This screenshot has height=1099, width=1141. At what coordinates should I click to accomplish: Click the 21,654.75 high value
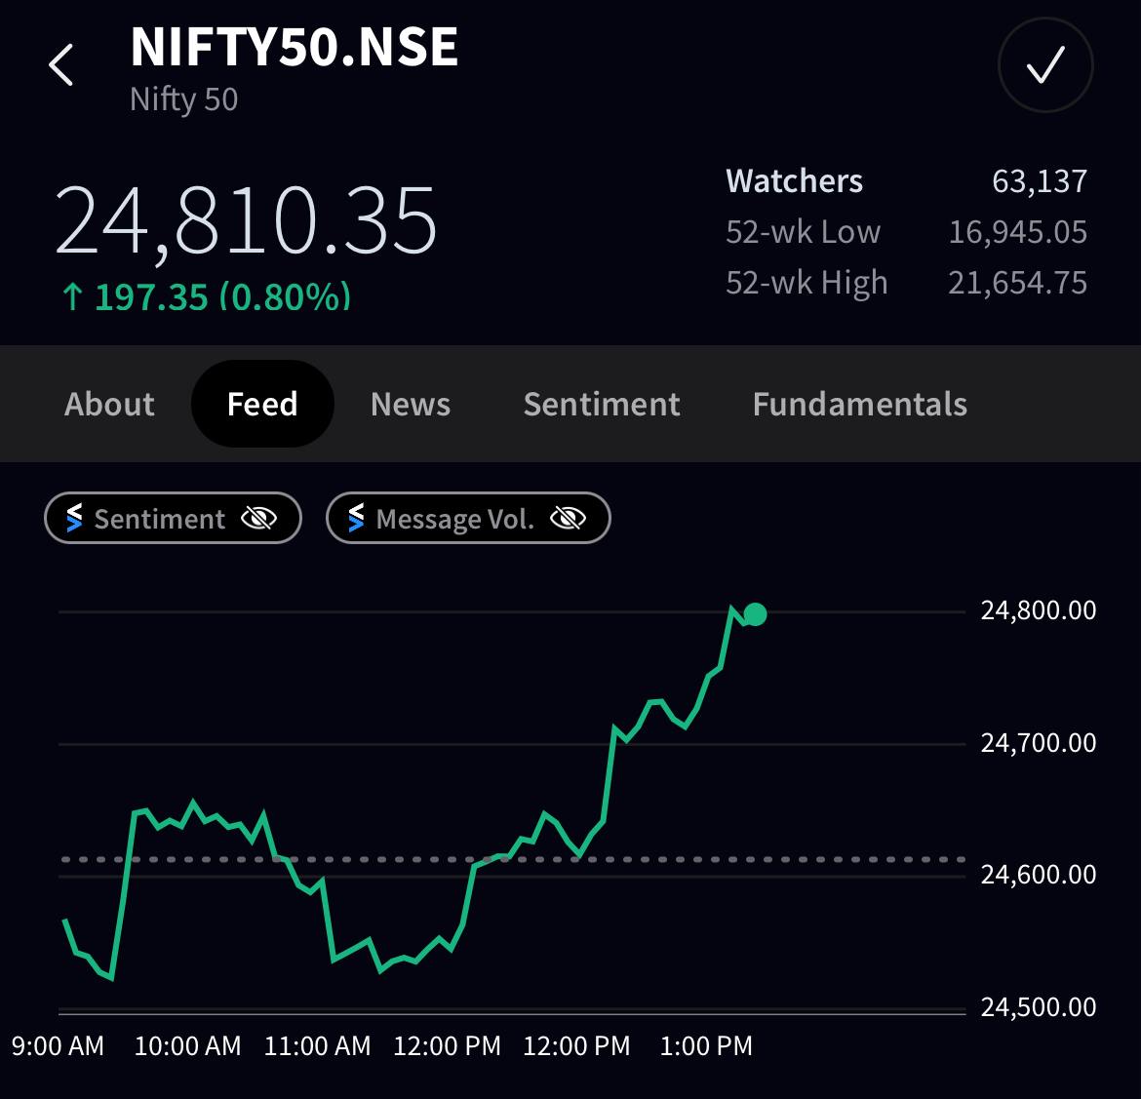pos(1017,283)
